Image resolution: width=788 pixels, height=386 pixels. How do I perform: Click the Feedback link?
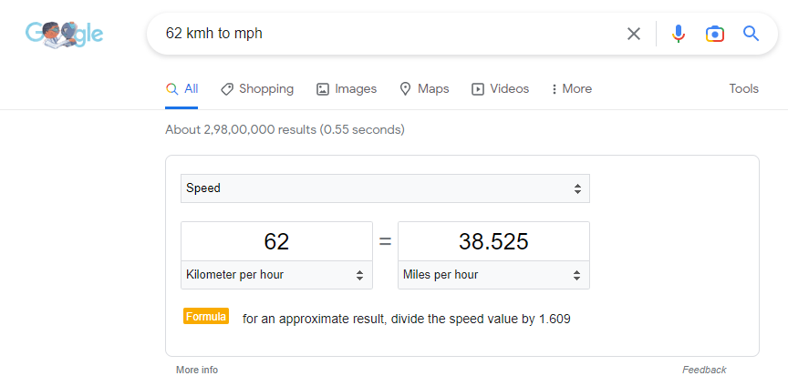click(x=704, y=370)
